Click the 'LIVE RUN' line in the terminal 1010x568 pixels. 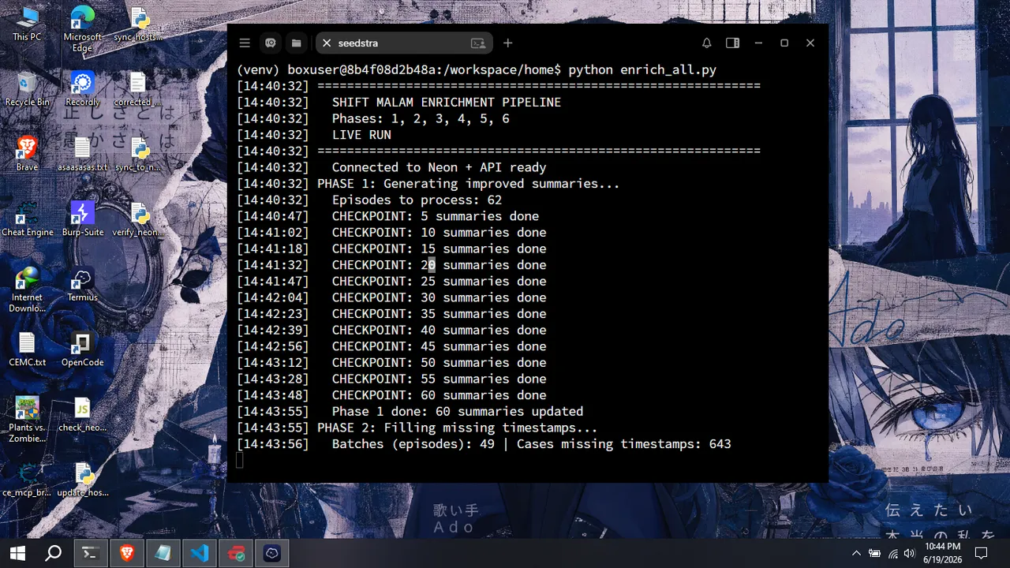pos(361,135)
